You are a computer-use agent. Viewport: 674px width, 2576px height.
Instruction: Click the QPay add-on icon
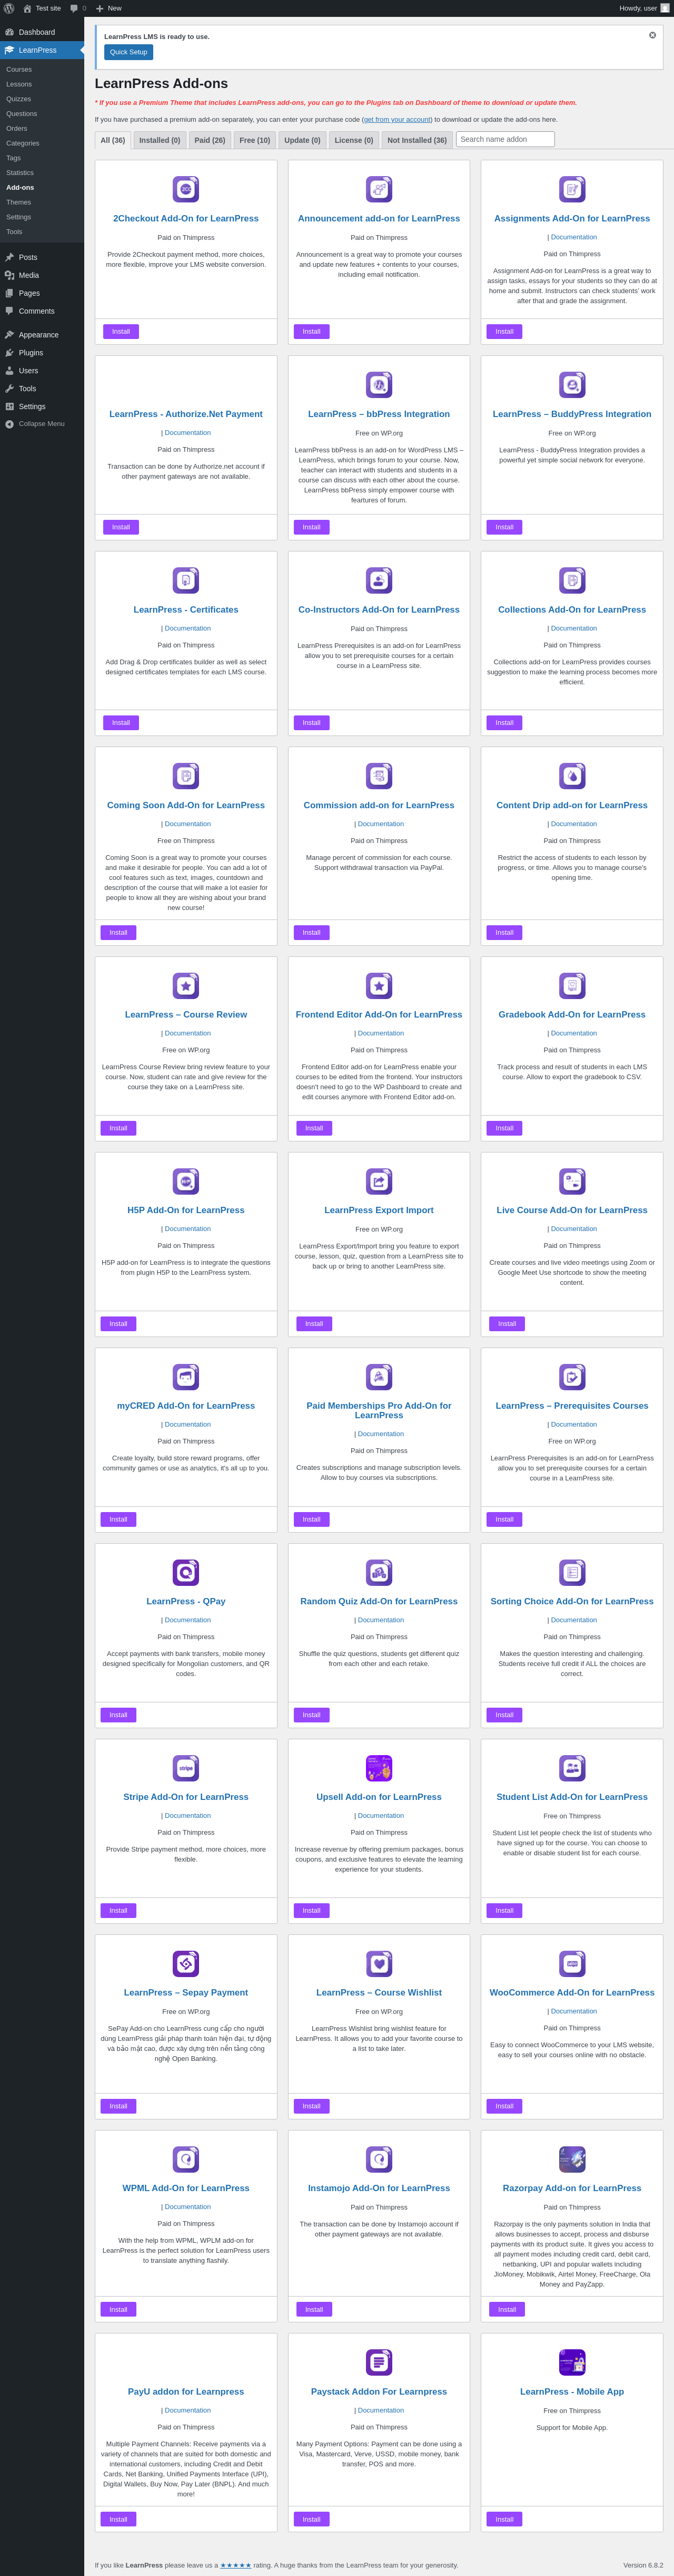[186, 1572]
